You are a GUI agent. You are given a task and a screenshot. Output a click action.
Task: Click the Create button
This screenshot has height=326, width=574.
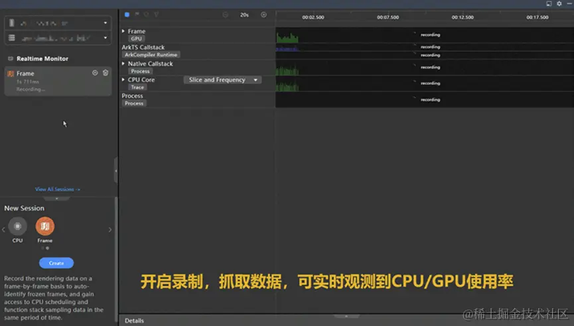pos(56,263)
